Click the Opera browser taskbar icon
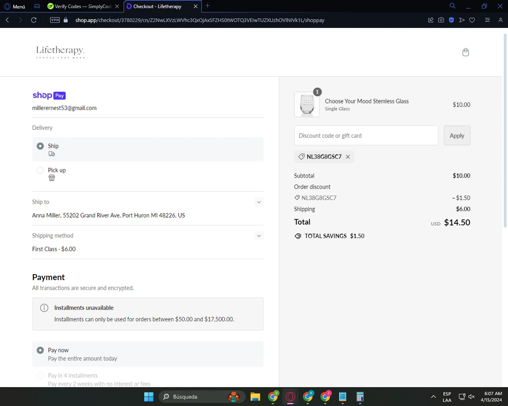 [290, 397]
